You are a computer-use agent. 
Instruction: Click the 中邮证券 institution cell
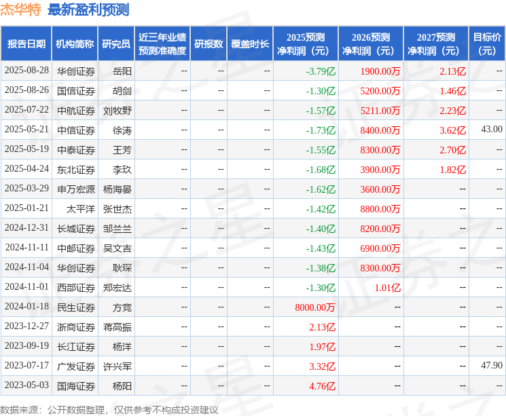(x=76, y=248)
